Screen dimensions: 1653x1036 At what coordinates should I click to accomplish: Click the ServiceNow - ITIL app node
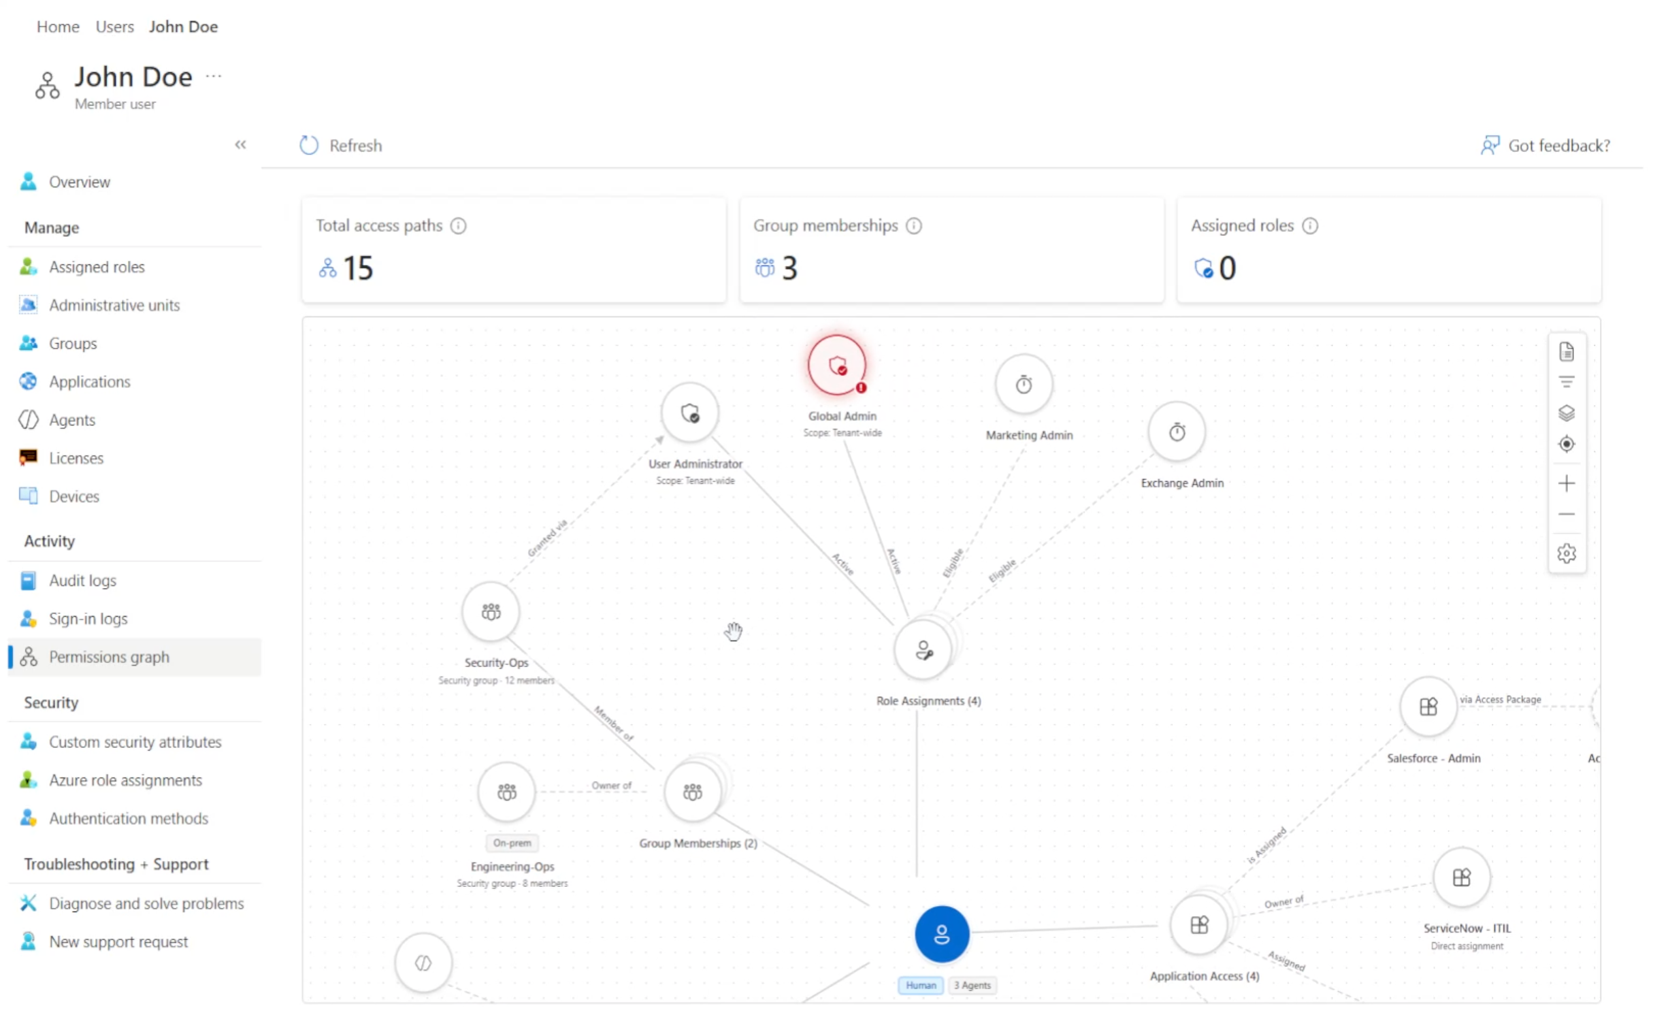coord(1461,877)
